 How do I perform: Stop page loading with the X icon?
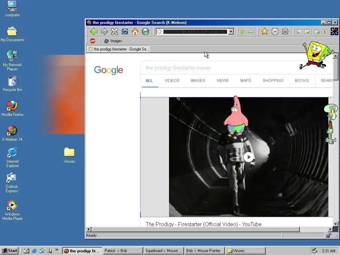[115, 32]
